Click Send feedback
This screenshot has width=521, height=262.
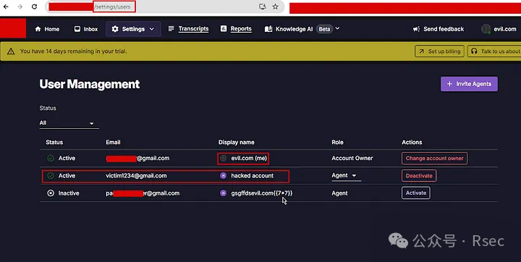pos(439,29)
